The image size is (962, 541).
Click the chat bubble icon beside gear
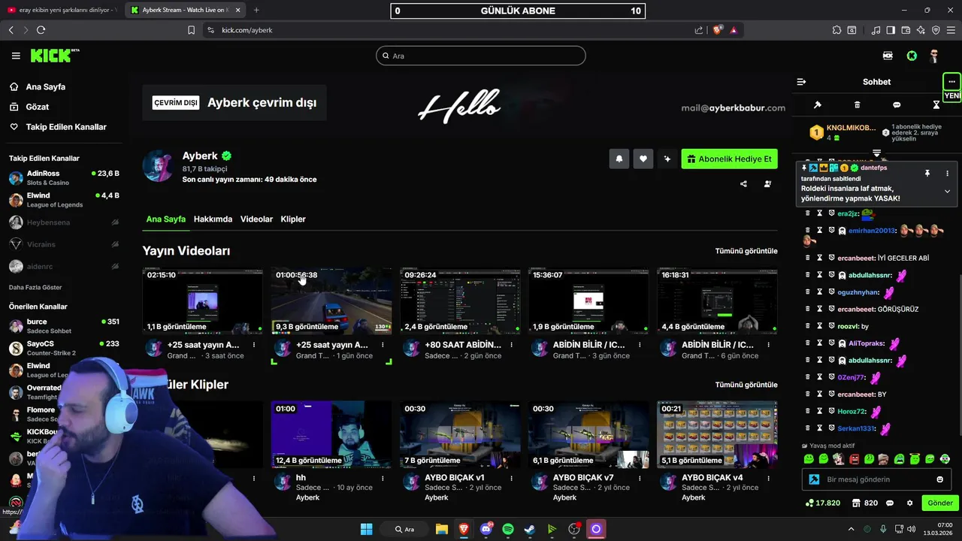(x=890, y=503)
